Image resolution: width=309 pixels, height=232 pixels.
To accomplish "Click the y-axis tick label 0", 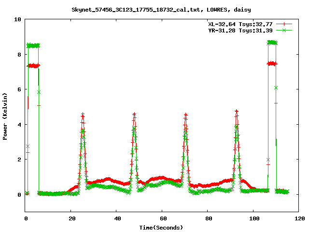I will click(x=19, y=194).
